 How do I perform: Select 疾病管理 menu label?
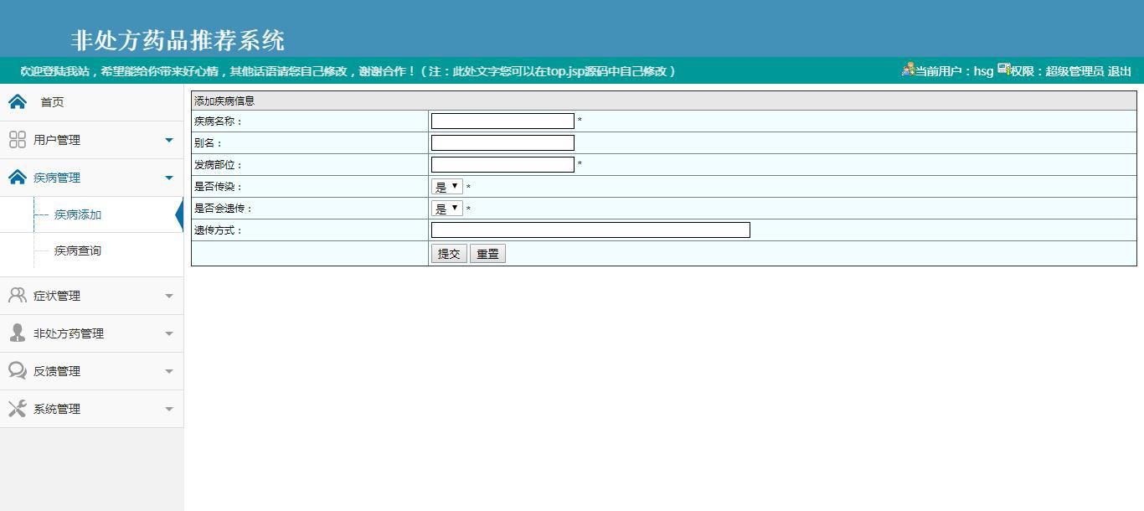[57, 178]
